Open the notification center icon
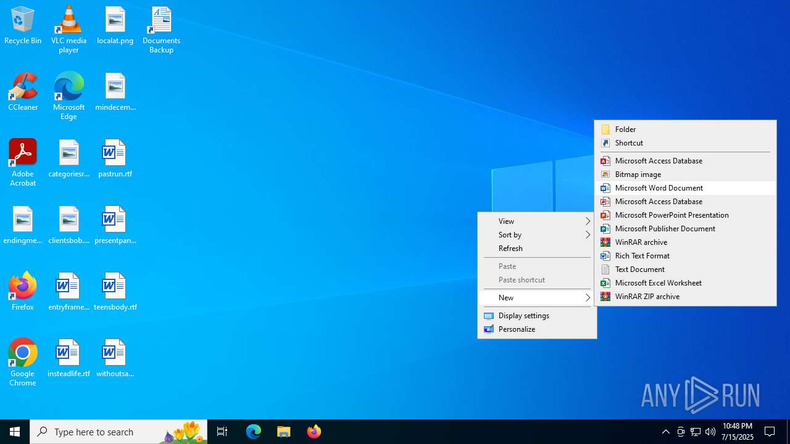This screenshot has width=790, height=444. point(770,432)
